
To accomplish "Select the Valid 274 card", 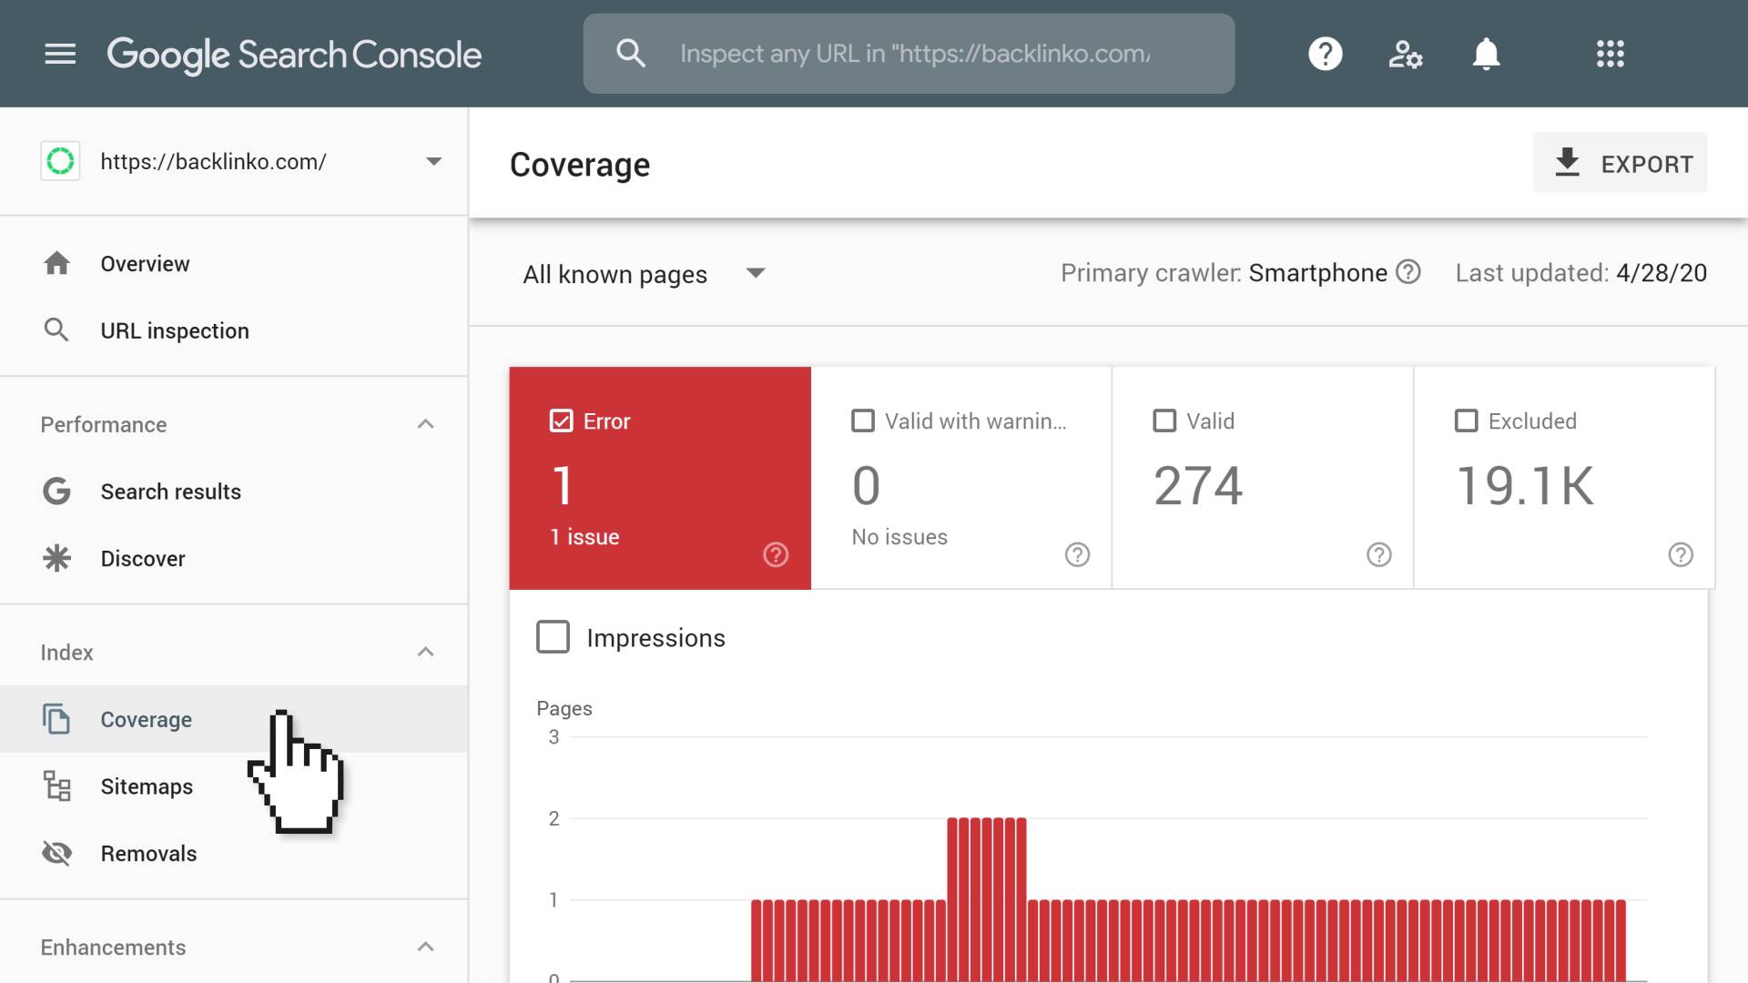I will coord(1262,478).
